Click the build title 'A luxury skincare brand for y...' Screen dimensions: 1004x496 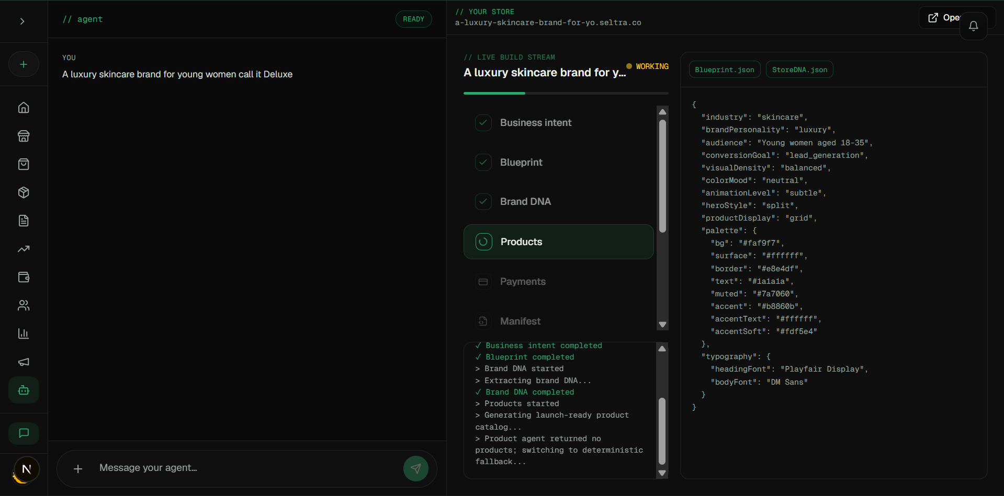[545, 73]
